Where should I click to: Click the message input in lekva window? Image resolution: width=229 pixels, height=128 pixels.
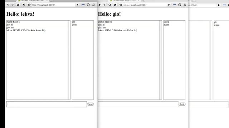47,104
